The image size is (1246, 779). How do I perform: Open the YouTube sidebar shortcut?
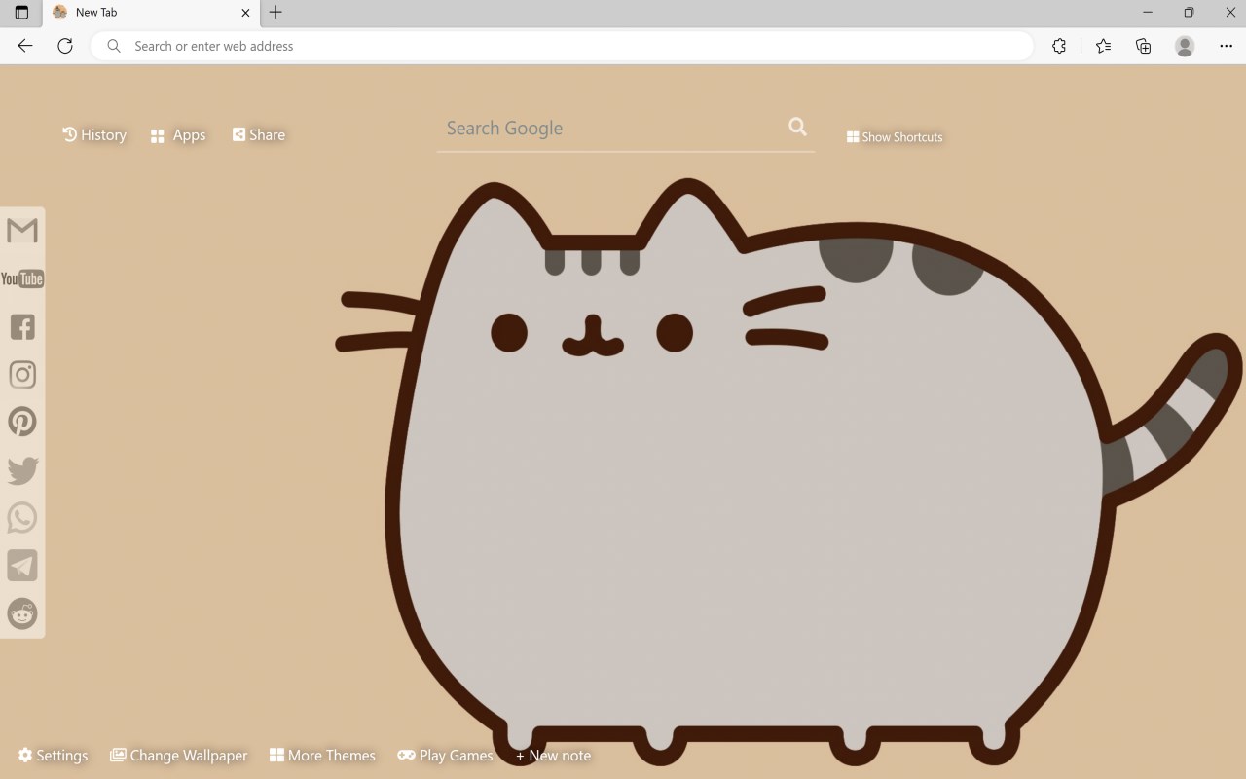pyautogui.click(x=22, y=278)
